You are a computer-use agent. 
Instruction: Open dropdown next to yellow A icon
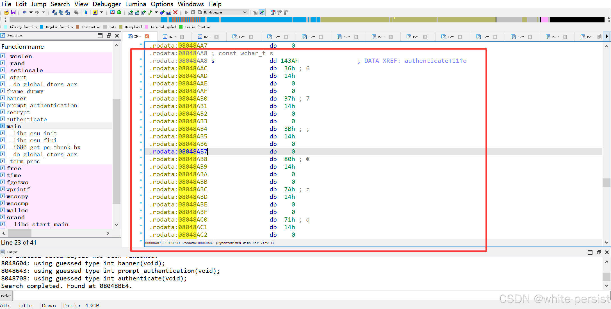102,12
